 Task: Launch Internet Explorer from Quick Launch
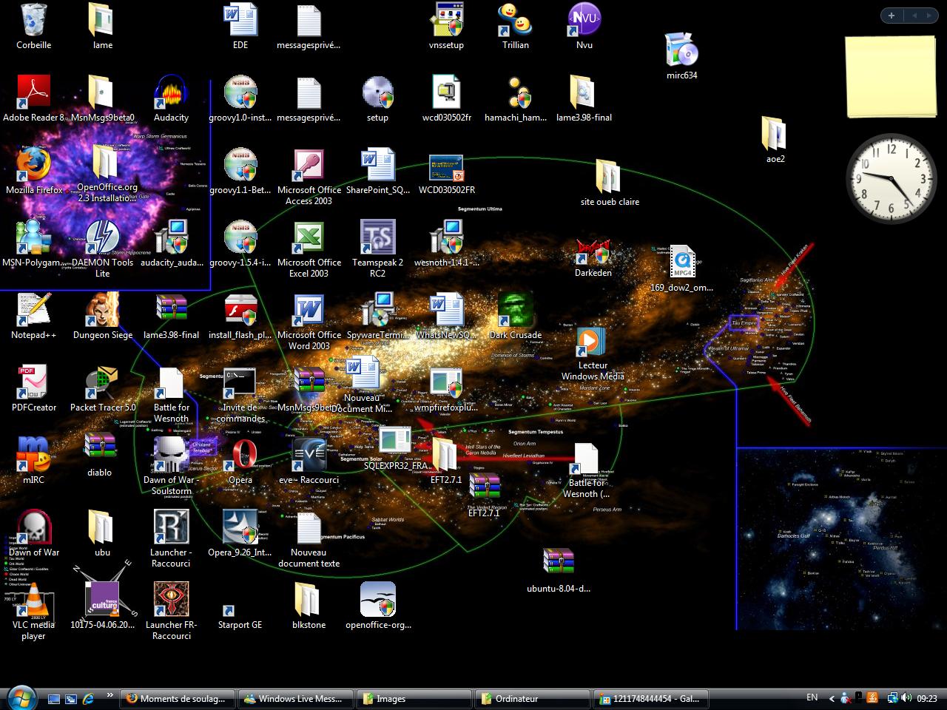point(89,698)
